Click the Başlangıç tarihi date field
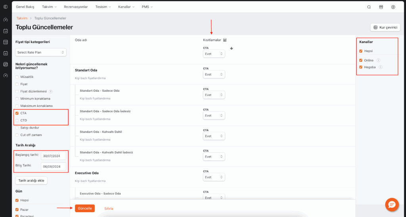 click(x=53, y=156)
